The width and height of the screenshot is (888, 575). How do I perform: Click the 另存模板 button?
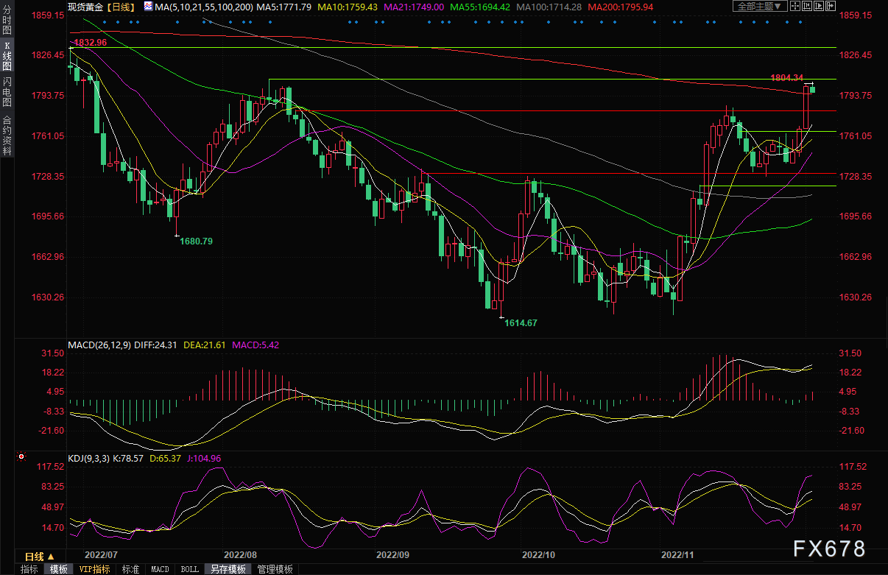coord(228,569)
